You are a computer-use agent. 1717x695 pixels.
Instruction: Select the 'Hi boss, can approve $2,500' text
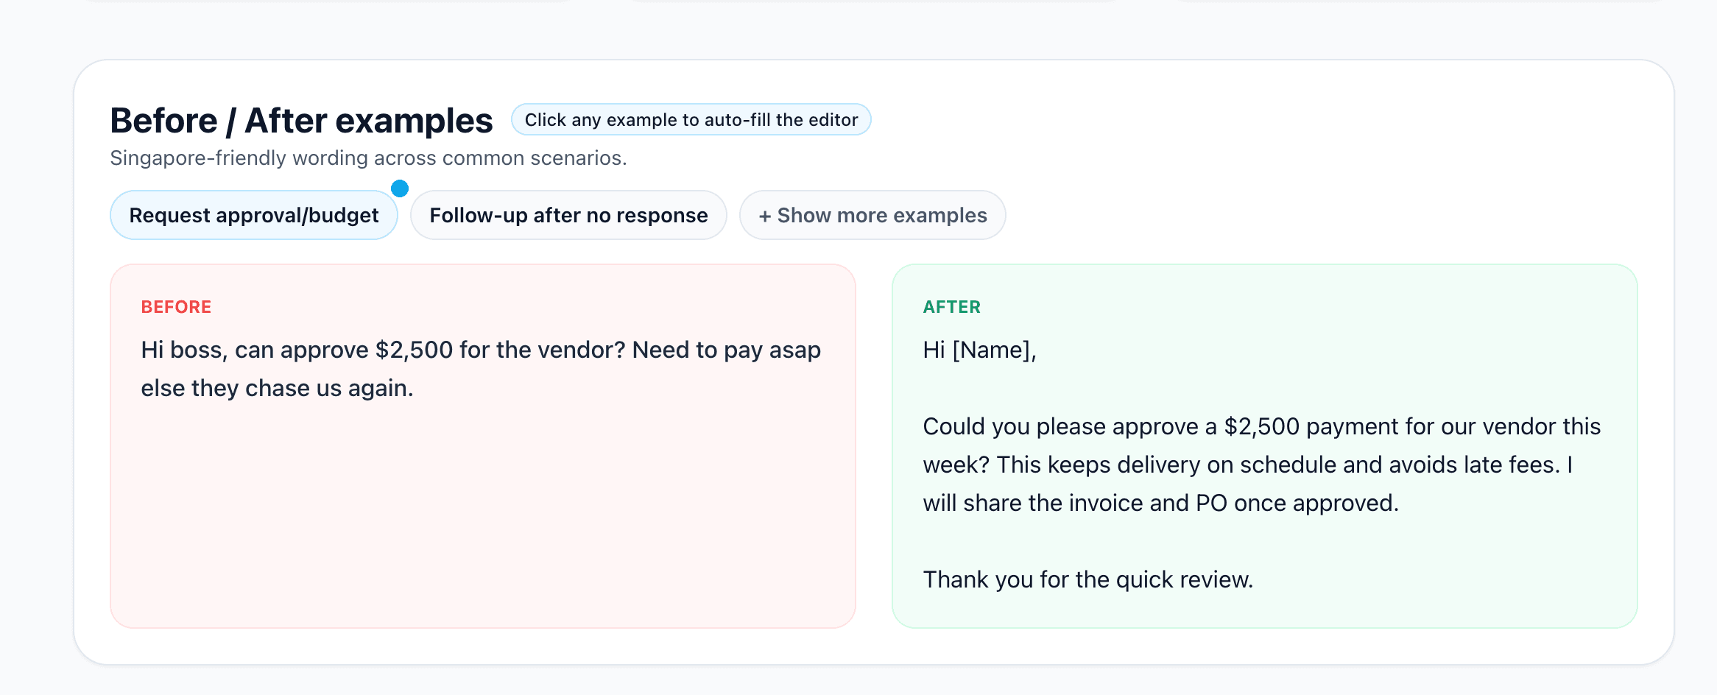coord(331,350)
